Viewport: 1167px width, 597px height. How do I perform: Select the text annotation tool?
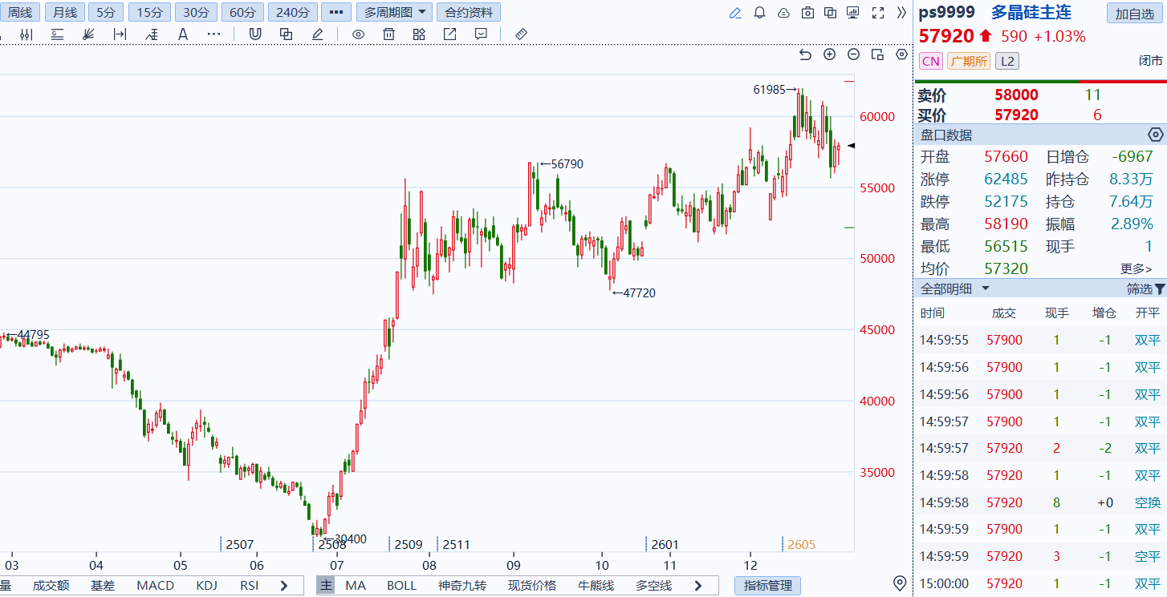point(182,34)
